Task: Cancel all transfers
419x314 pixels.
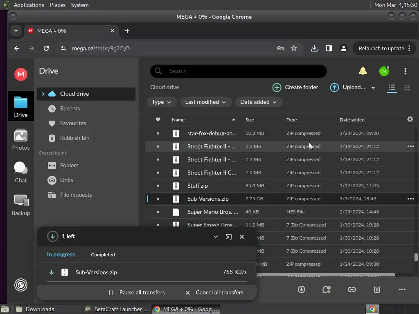Action: [x=214, y=292]
